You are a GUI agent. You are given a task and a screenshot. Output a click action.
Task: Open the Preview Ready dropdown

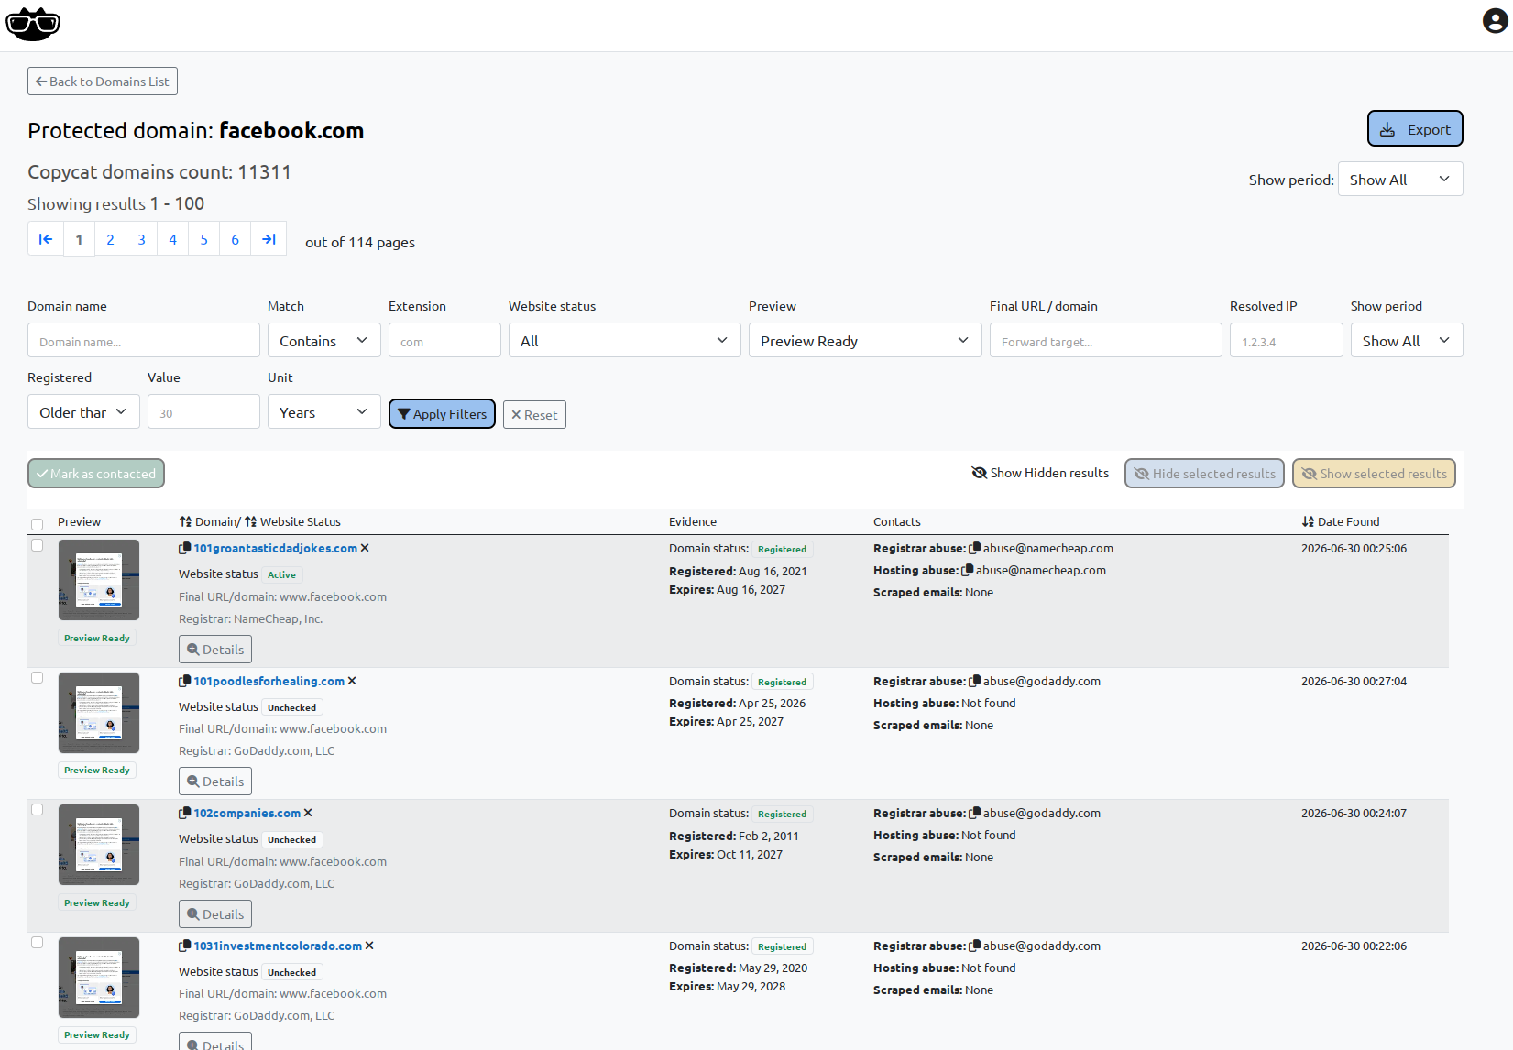click(x=865, y=341)
